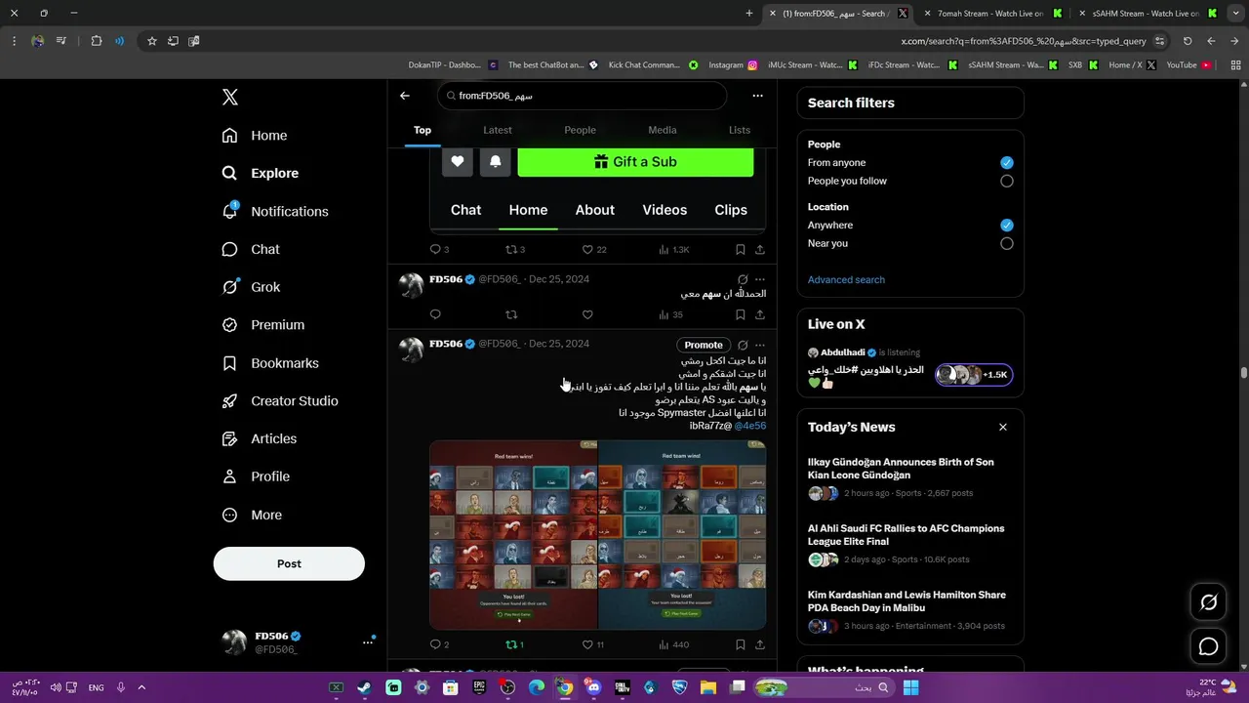Open Kim Kardashian and Lewis Hamilton story
Image resolution: width=1249 pixels, height=703 pixels.
[x=910, y=611]
